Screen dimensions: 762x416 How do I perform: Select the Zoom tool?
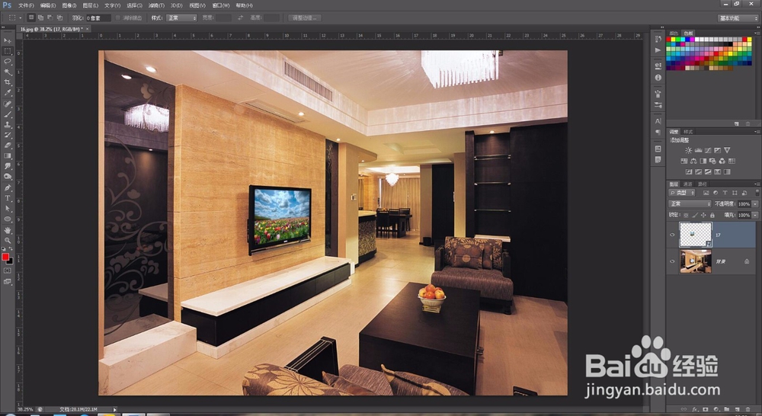pyautogui.click(x=8, y=241)
